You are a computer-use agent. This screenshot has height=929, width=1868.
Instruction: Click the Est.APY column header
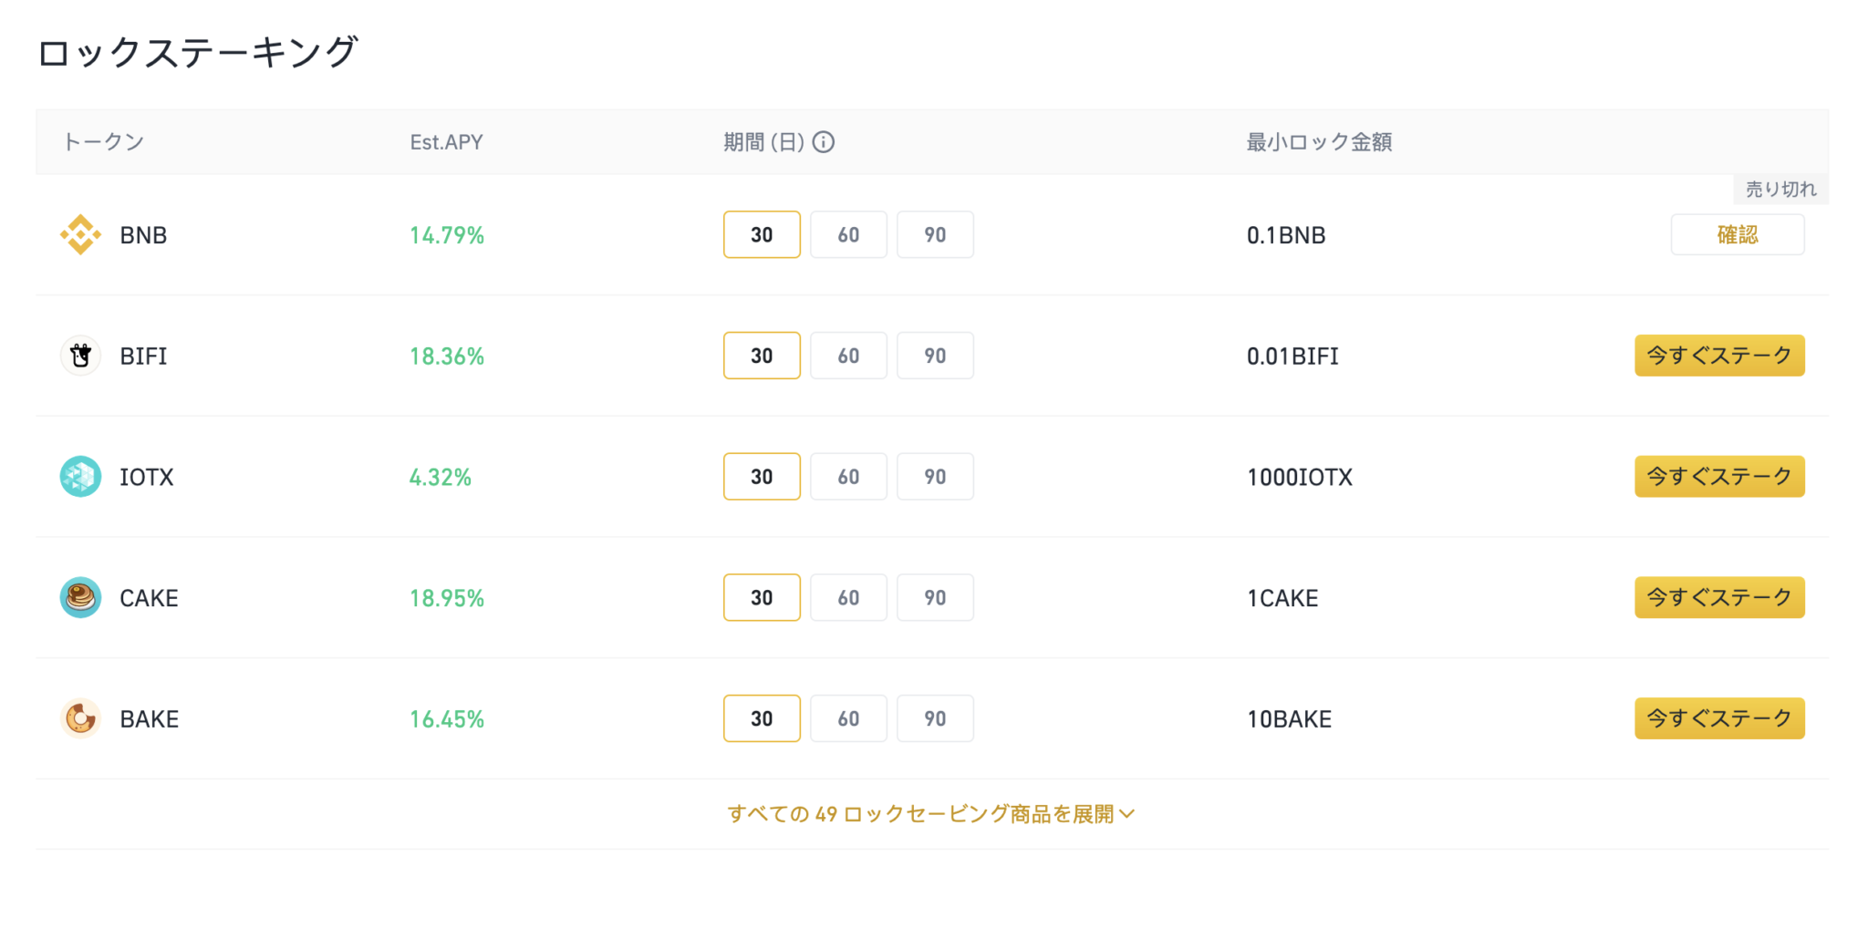click(446, 142)
